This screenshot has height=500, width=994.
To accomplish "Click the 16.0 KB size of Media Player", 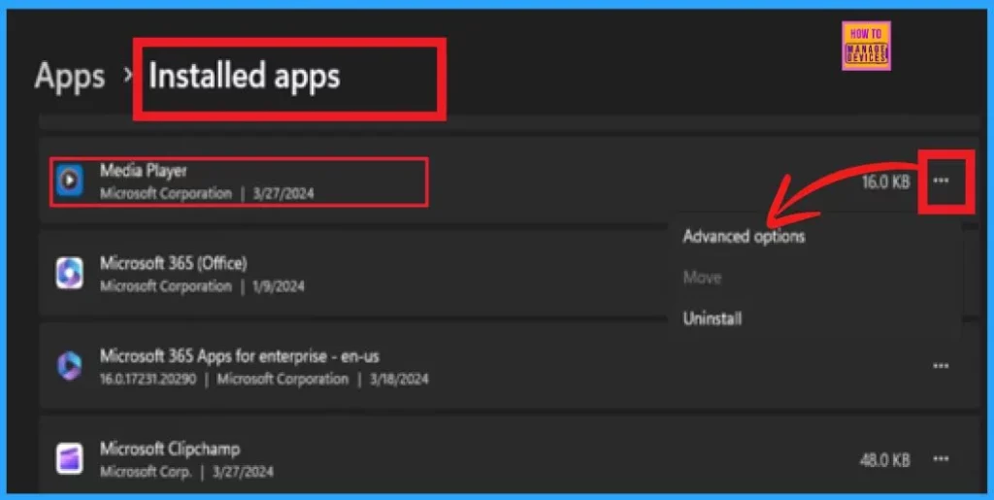I will [885, 183].
